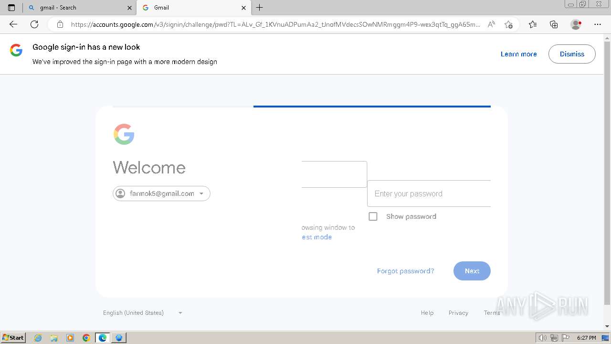Open the volume speaker tray icon

point(542,338)
